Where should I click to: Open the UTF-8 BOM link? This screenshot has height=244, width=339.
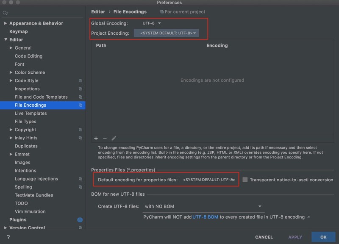205,217
